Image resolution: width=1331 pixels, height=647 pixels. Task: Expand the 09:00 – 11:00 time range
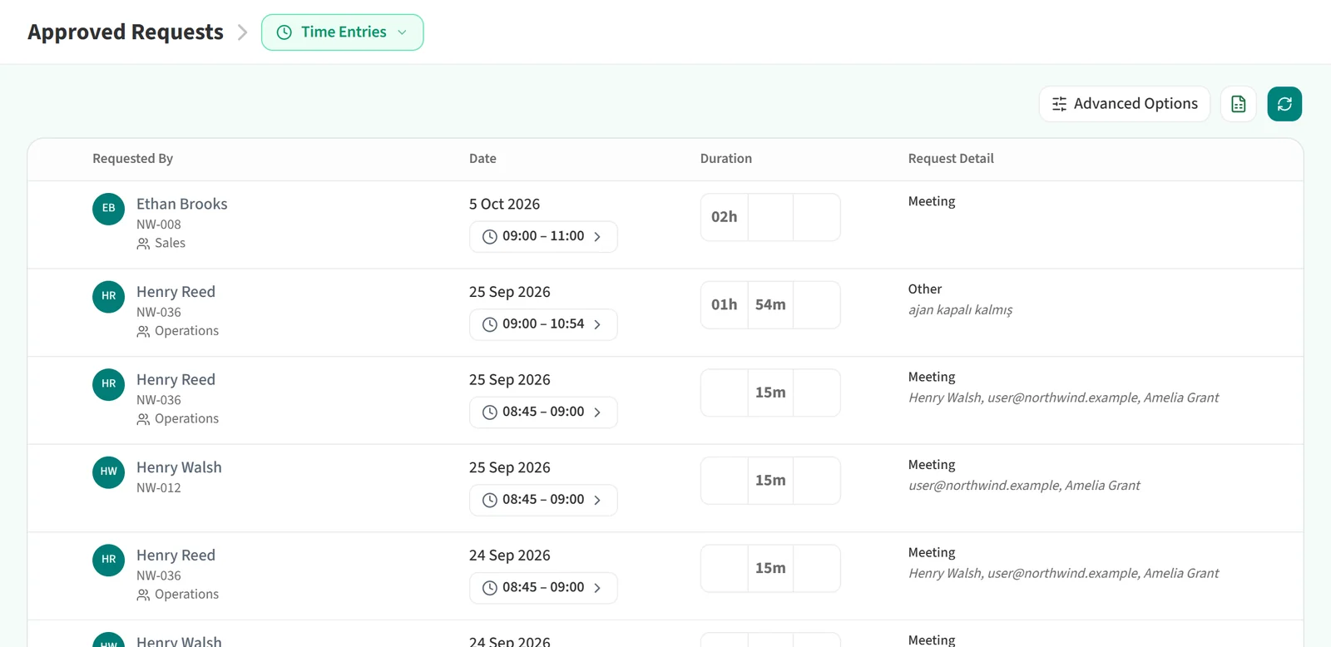[x=543, y=236]
